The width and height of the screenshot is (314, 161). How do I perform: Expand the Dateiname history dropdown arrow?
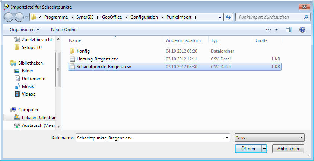click(x=227, y=138)
